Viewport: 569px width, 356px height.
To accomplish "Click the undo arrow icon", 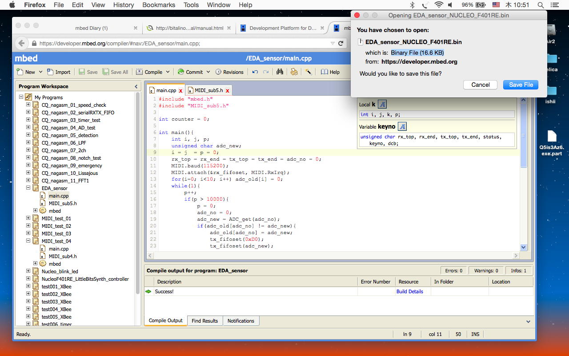I will 255,72.
